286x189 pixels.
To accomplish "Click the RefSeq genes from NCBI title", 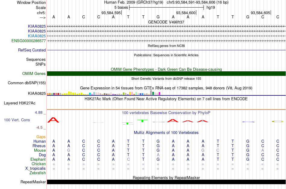I will coord(166,46).
